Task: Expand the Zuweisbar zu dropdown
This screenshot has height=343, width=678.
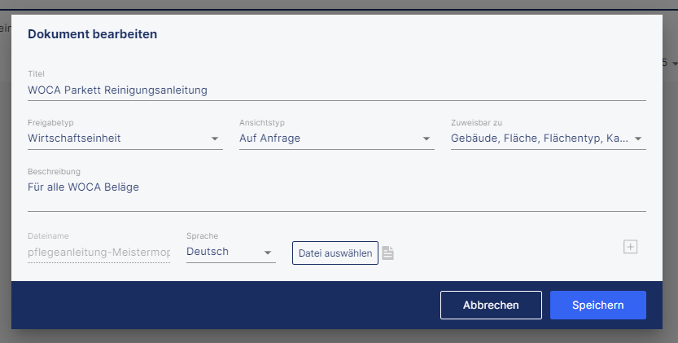Action: (x=549, y=139)
